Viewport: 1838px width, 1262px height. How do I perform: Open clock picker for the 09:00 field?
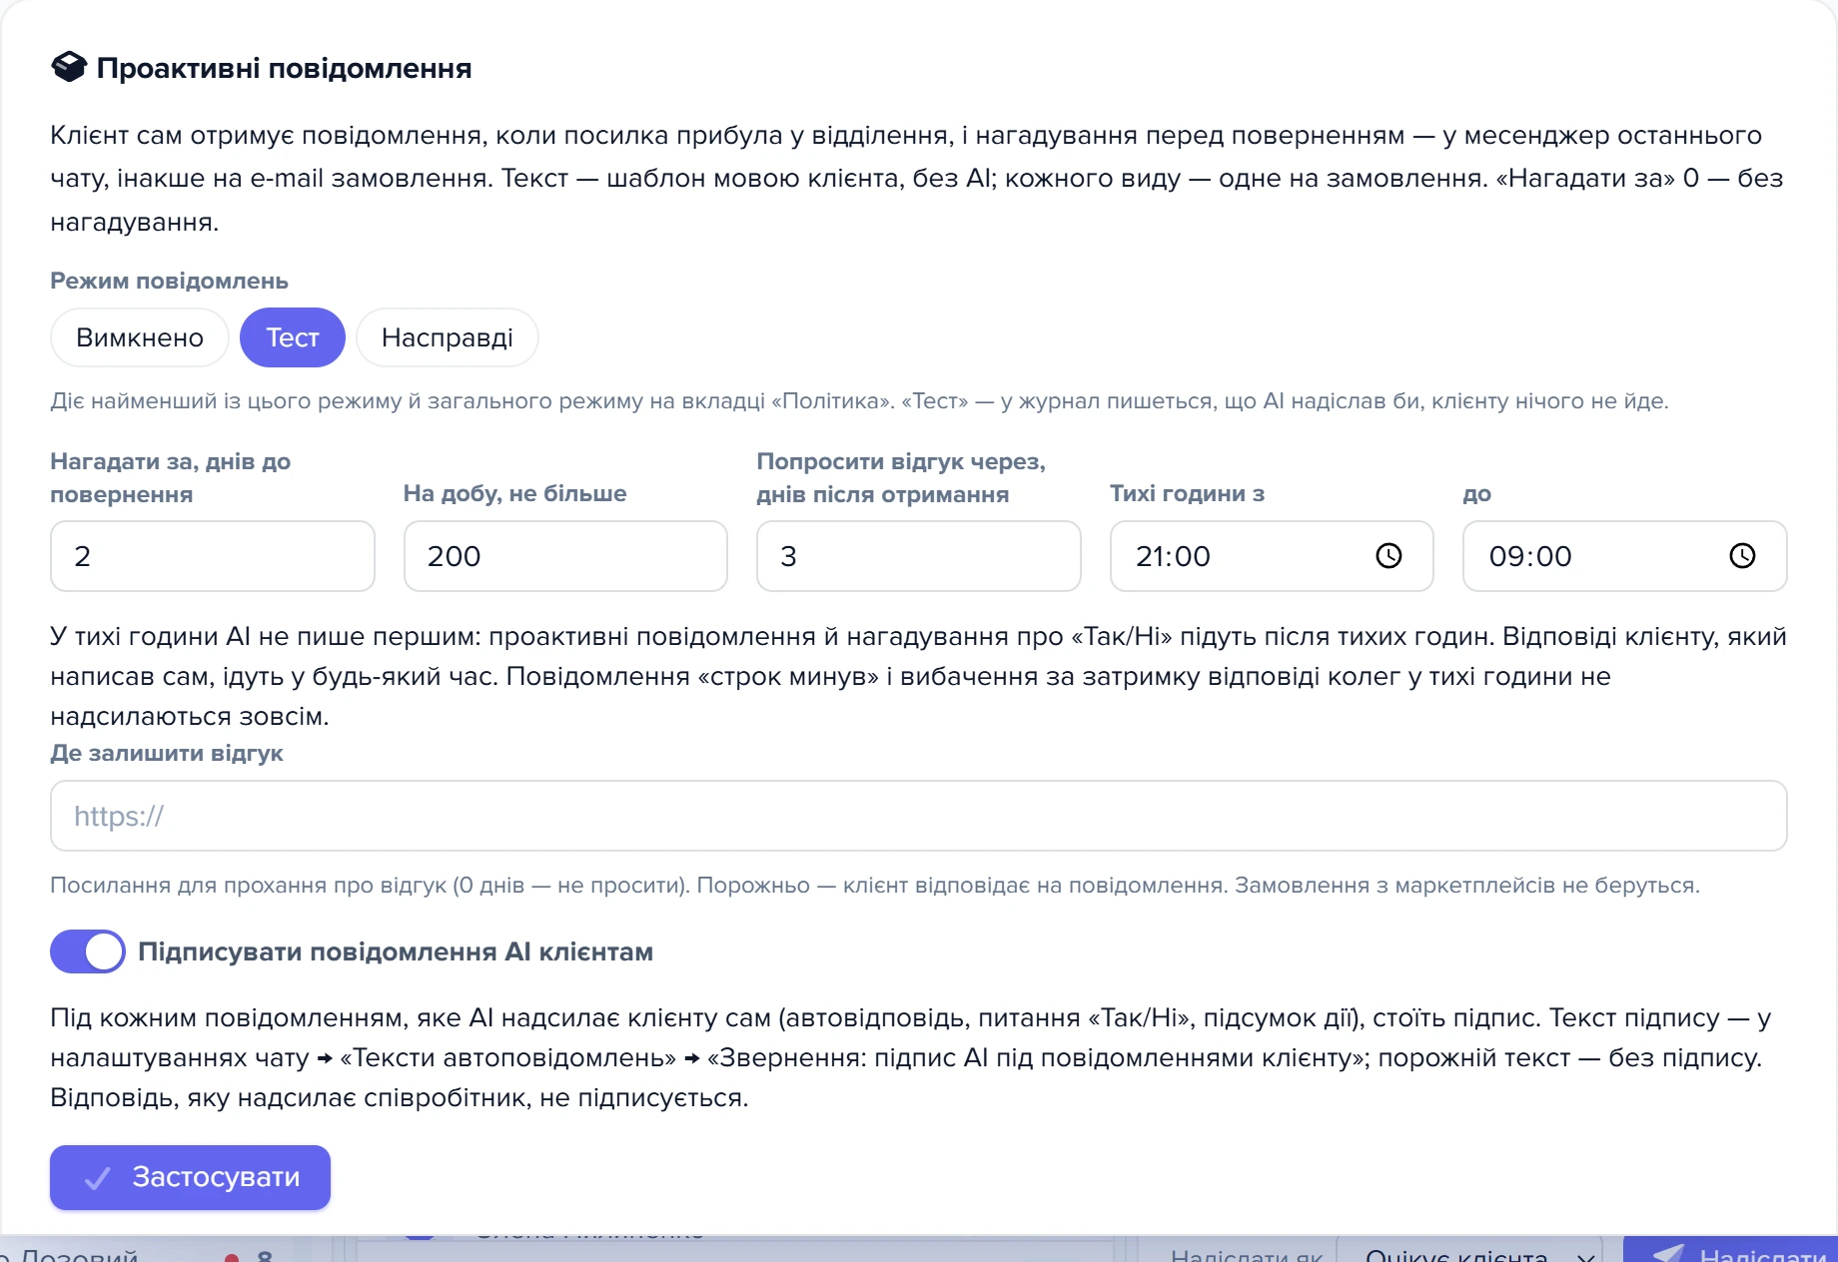tap(1742, 556)
